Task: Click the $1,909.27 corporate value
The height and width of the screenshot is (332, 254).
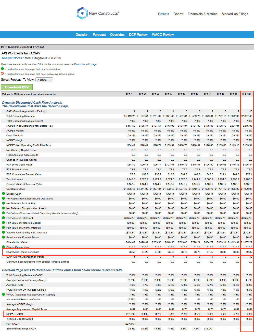Action: tap(246, 189)
